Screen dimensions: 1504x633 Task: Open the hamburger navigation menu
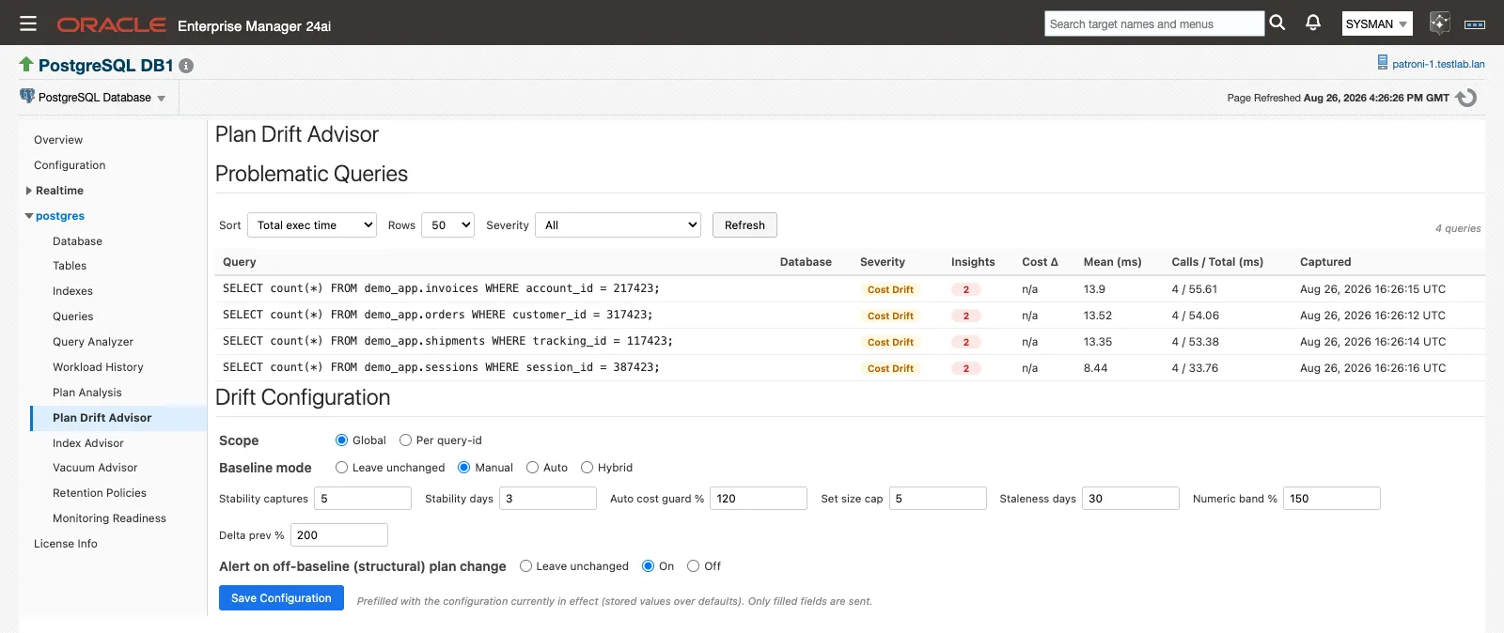(x=28, y=23)
